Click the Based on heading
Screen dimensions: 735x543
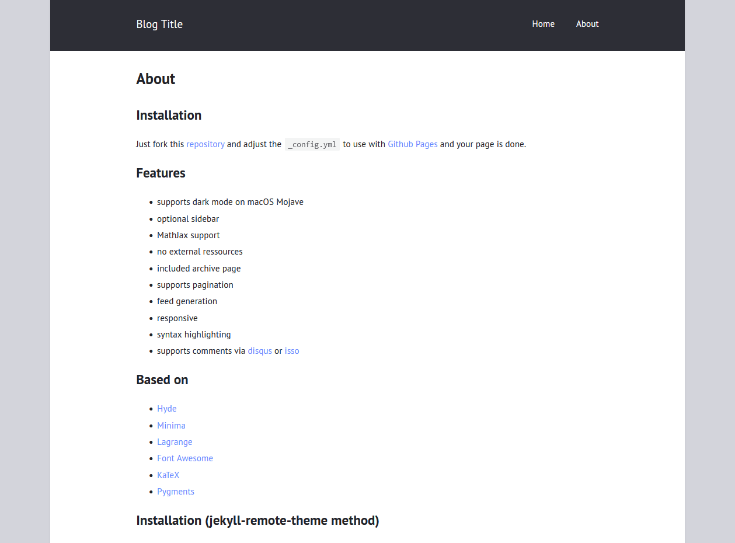click(x=162, y=380)
